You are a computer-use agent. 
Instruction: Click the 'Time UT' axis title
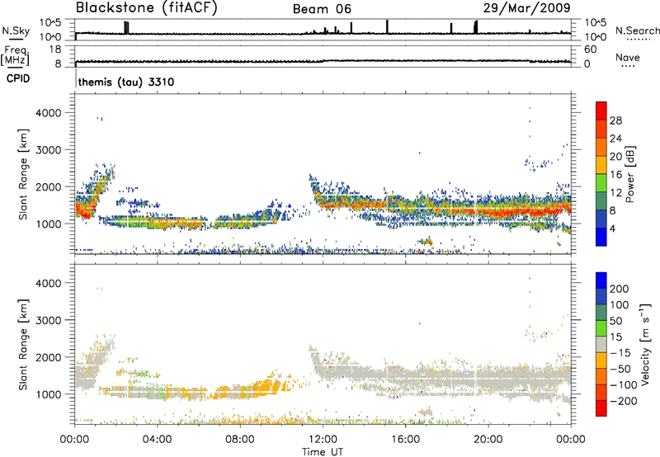(323, 452)
